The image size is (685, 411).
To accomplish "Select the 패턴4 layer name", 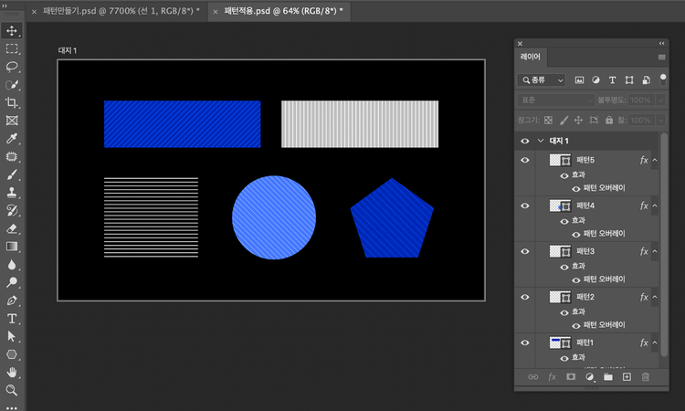I will click(585, 205).
